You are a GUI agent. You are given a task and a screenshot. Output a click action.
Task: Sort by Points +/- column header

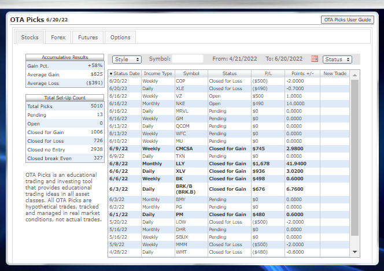click(302, 73)
